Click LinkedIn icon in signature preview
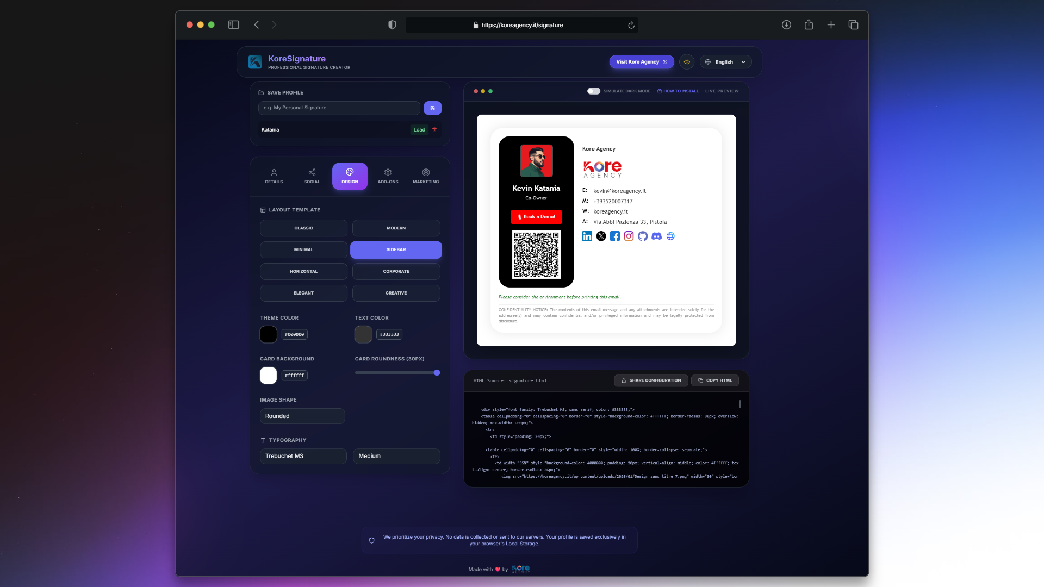The height and width of the screenshot is (587, 1044). (587, 236)
